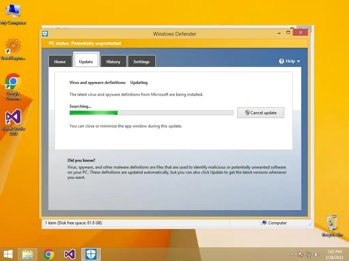Open File Explorer from the taskbar
349x261 pixels.
point(28,254)
